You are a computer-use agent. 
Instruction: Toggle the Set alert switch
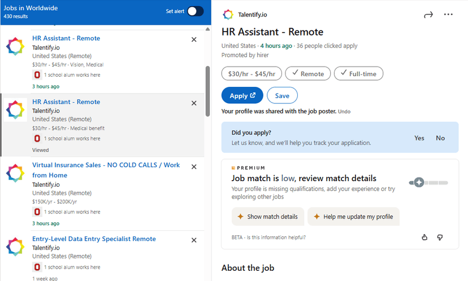coord(195,11)
